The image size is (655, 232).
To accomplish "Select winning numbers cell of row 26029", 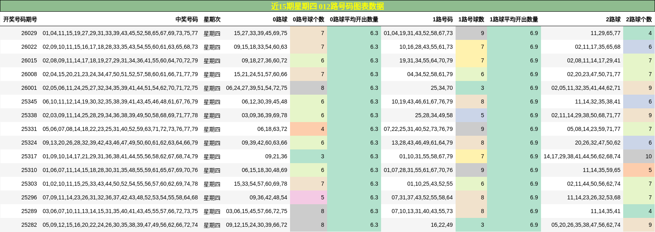I will click(120, 33).
